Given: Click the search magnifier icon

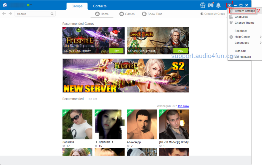Looking at the screenshot, I should 52,14.
